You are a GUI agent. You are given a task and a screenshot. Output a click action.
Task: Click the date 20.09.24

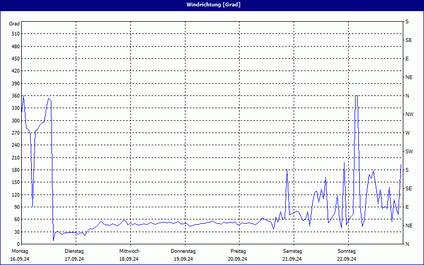[237, 259]
